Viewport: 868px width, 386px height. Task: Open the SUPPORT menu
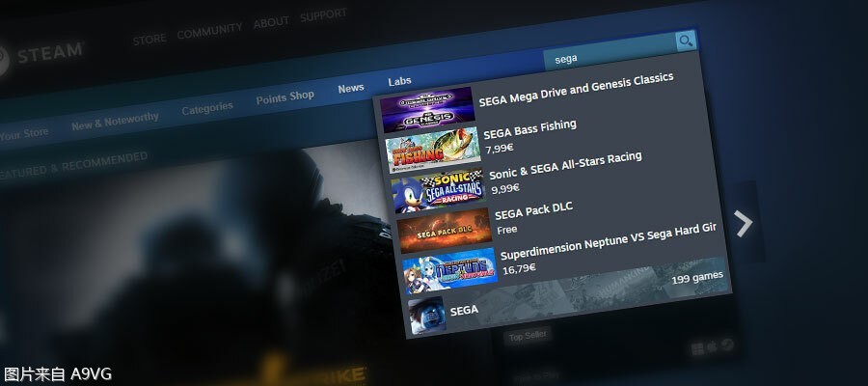tap(323, 14)
